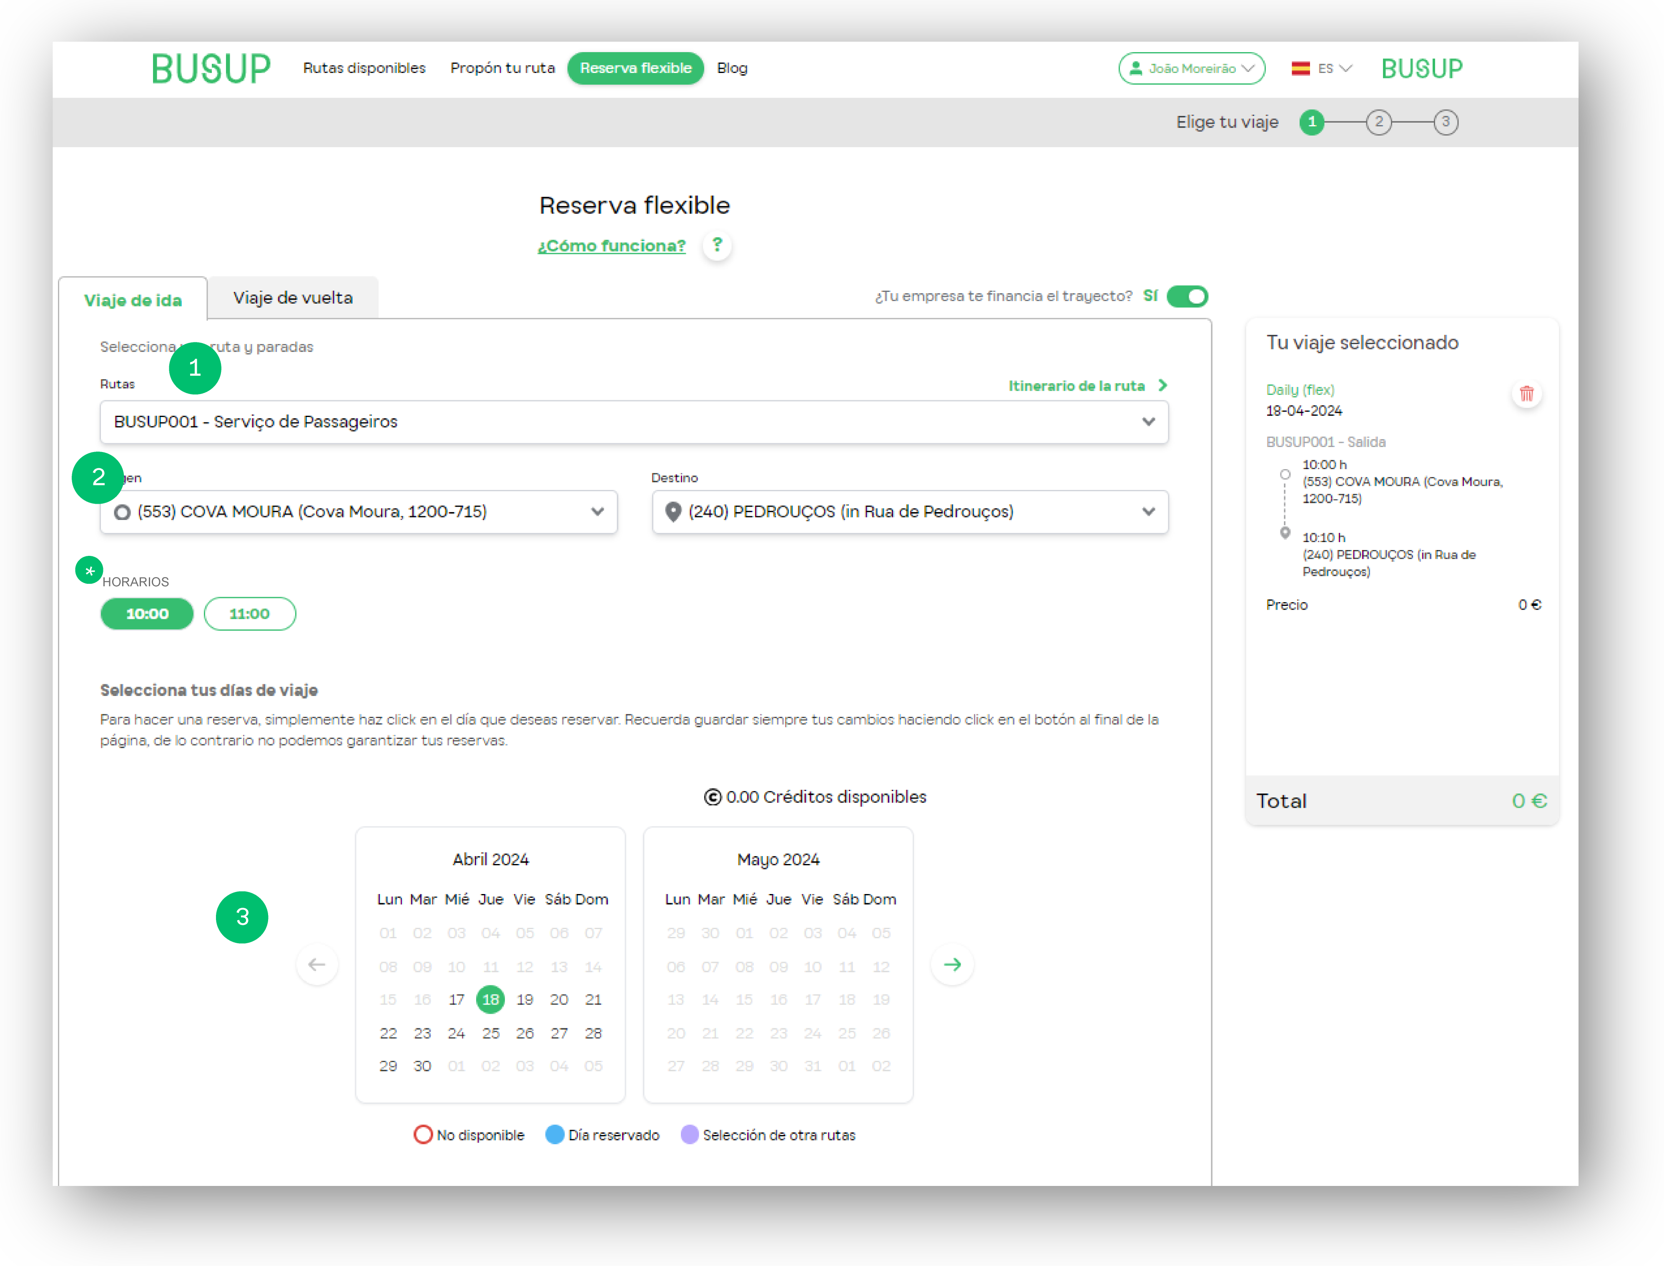Image resolution: width=1664 pixels, height=1266 pixels.
Task: Click the user avatar icon beside João Moreirão
Action: [x=1135, y=68]
